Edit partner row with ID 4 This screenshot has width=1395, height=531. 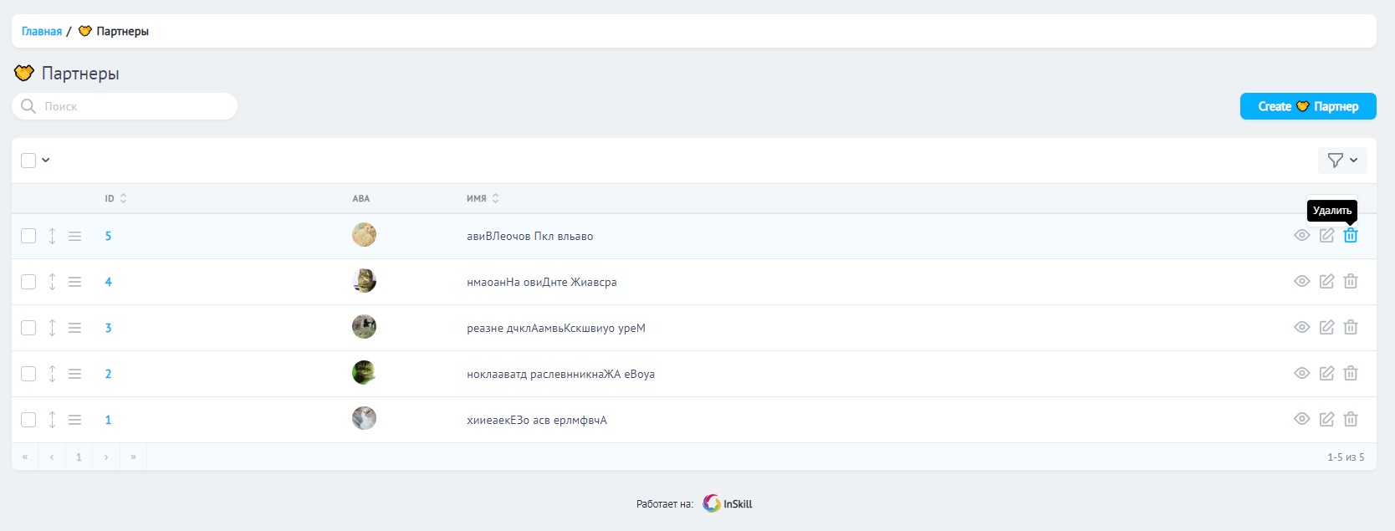pyautogui.click(x=1326, y=282)
